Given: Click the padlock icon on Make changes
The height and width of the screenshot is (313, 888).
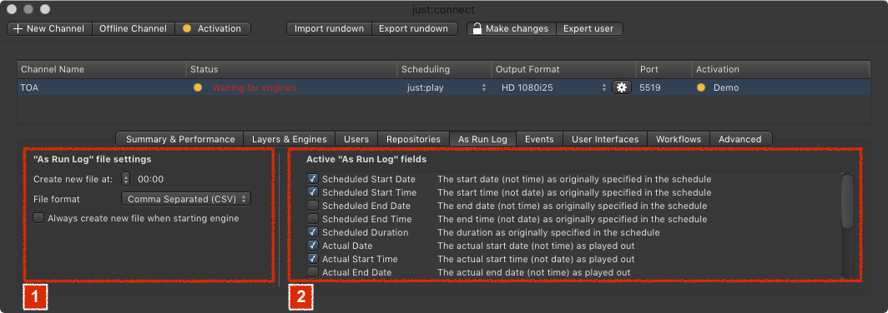Looking at the screenshot, I should [477, 28].
